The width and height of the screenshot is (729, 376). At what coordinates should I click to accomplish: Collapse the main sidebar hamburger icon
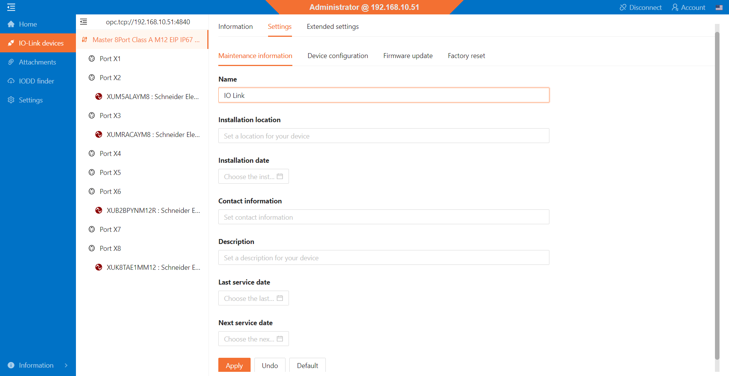click(x=11, y=7)
